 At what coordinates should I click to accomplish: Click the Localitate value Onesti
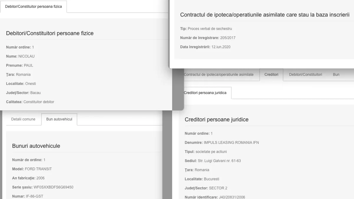(x=30, y=84)
